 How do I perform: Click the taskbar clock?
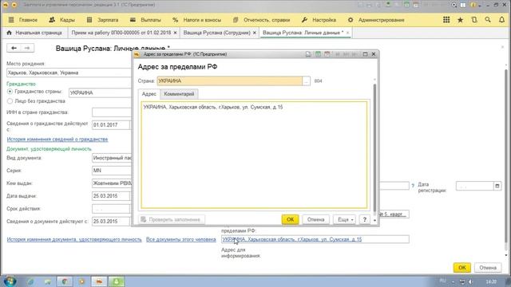point(491,281)
